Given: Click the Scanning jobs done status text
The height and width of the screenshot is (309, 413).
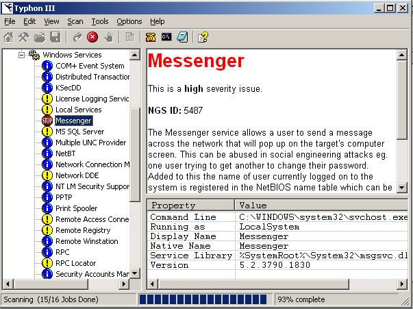Looking at the screenshot, I should [51, 299].
